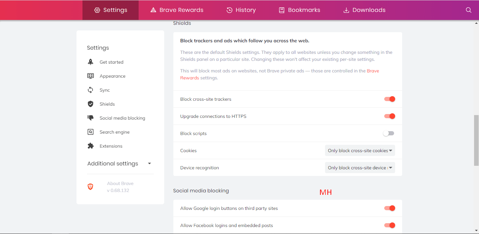The image size is (479, 234).
Task: Open the Cookies dropdown
Action: click(360, 150)
